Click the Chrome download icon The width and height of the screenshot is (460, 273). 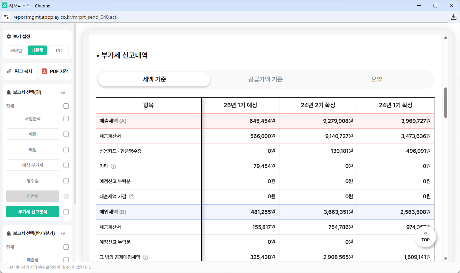tap(454, 17)
